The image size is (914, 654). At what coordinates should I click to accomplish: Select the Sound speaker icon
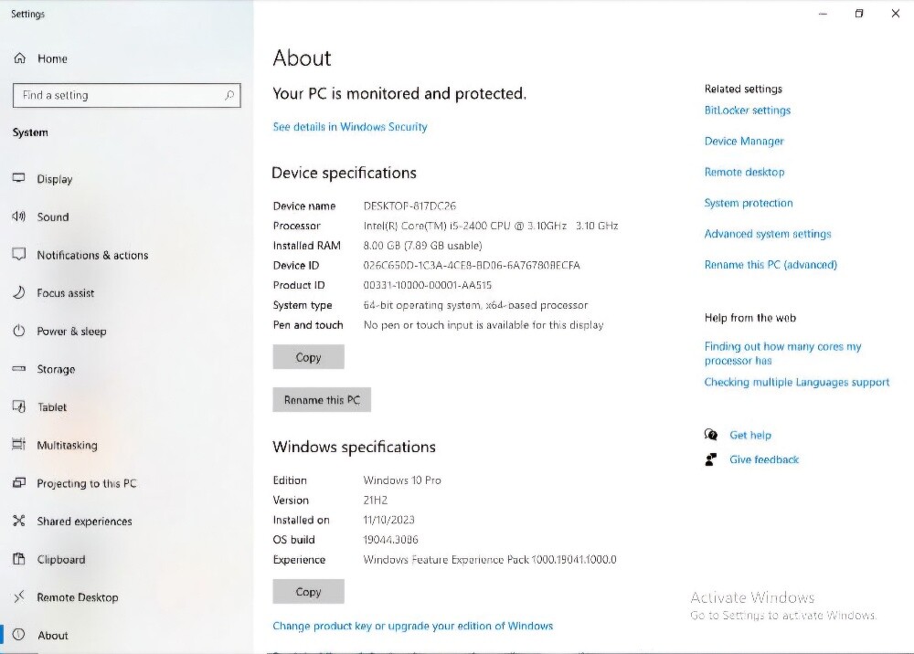click(18, 216)
